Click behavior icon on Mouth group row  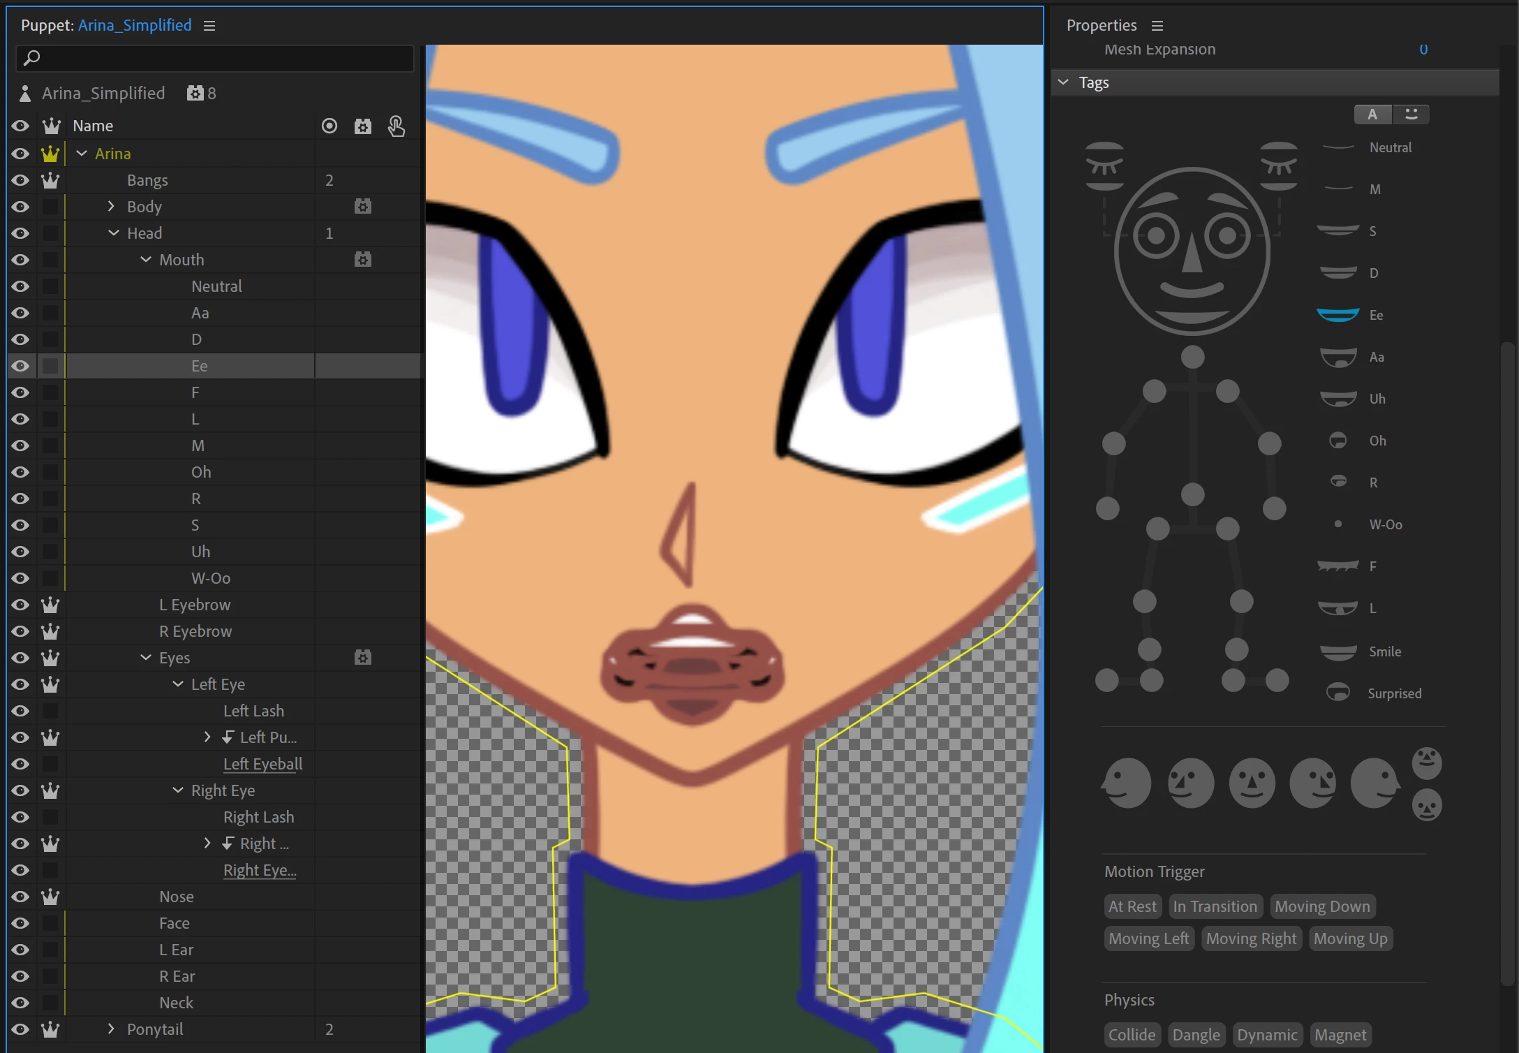click(362, 260)
